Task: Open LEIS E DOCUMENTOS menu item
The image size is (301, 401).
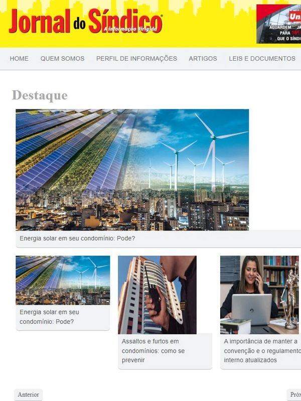Action: 262,59
